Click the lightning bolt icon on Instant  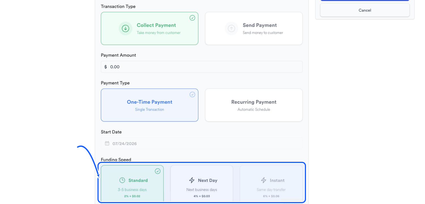coord(263,180)
